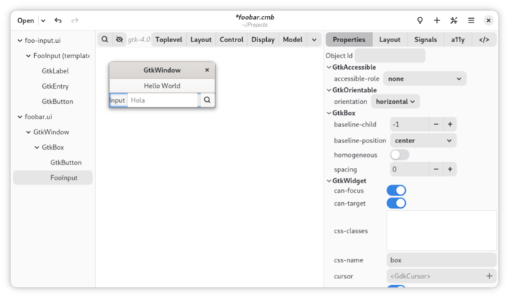Disable the can-target switch
This screenshot has width=509, height=298.
tap(396, 204)
